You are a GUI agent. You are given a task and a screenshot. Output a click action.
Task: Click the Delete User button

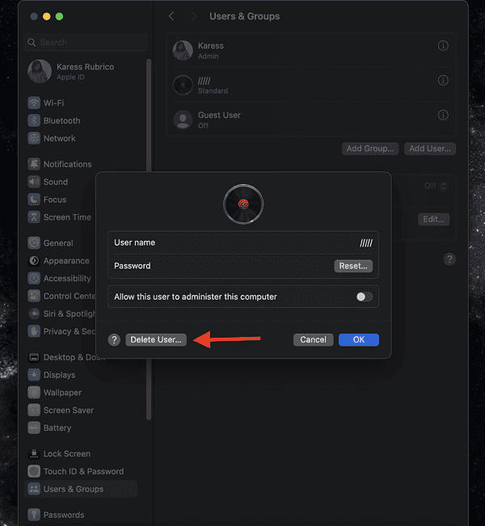(156, 340)
